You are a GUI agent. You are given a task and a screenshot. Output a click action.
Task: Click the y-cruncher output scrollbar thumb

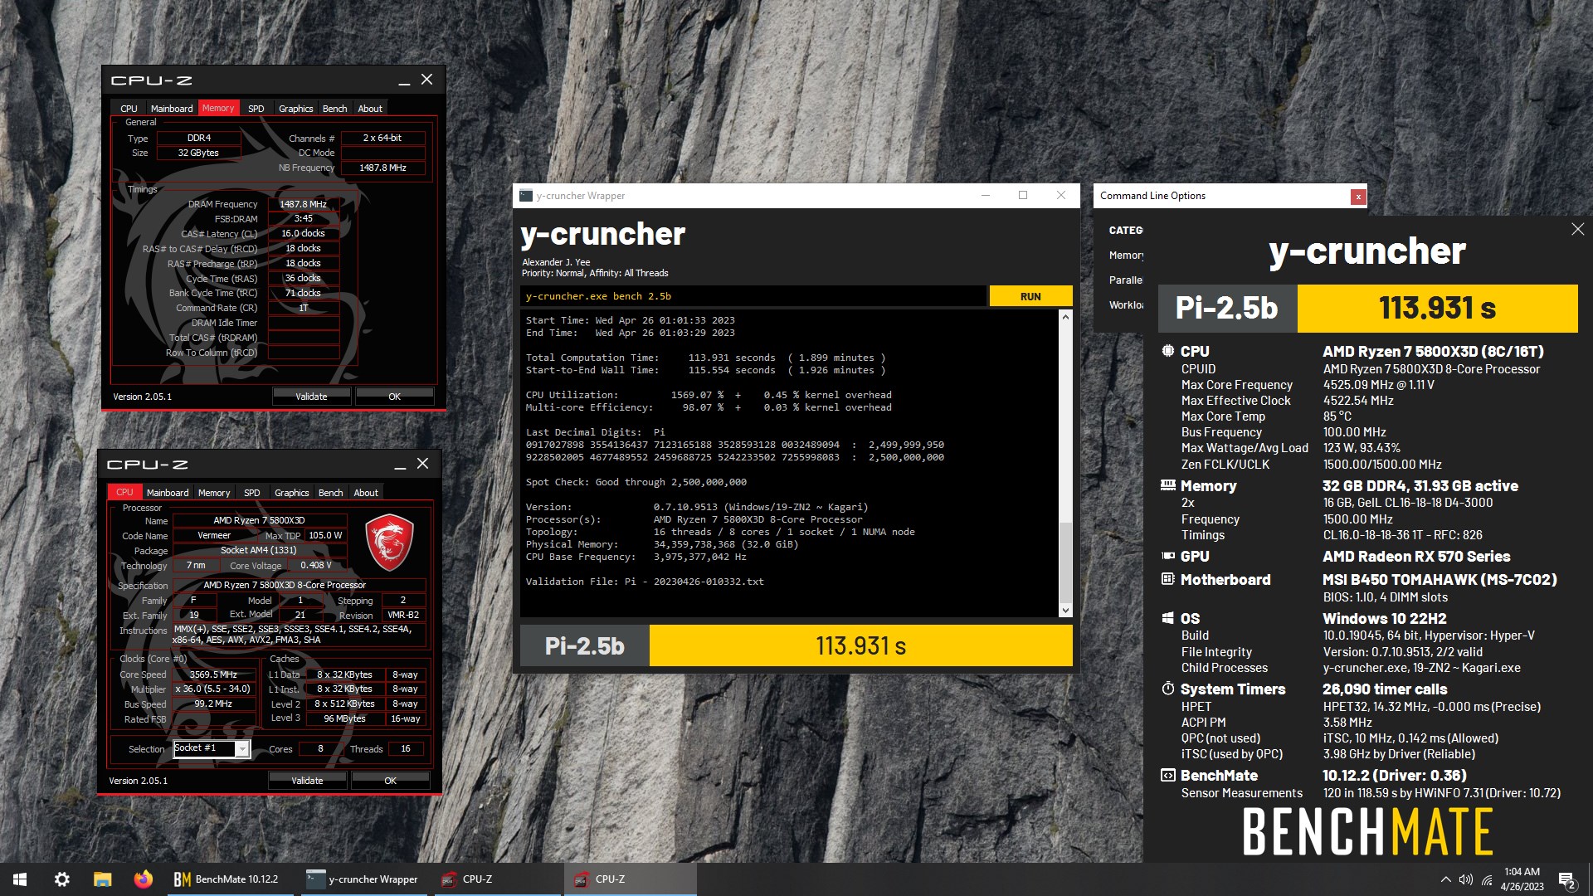tap(1065, 562)
